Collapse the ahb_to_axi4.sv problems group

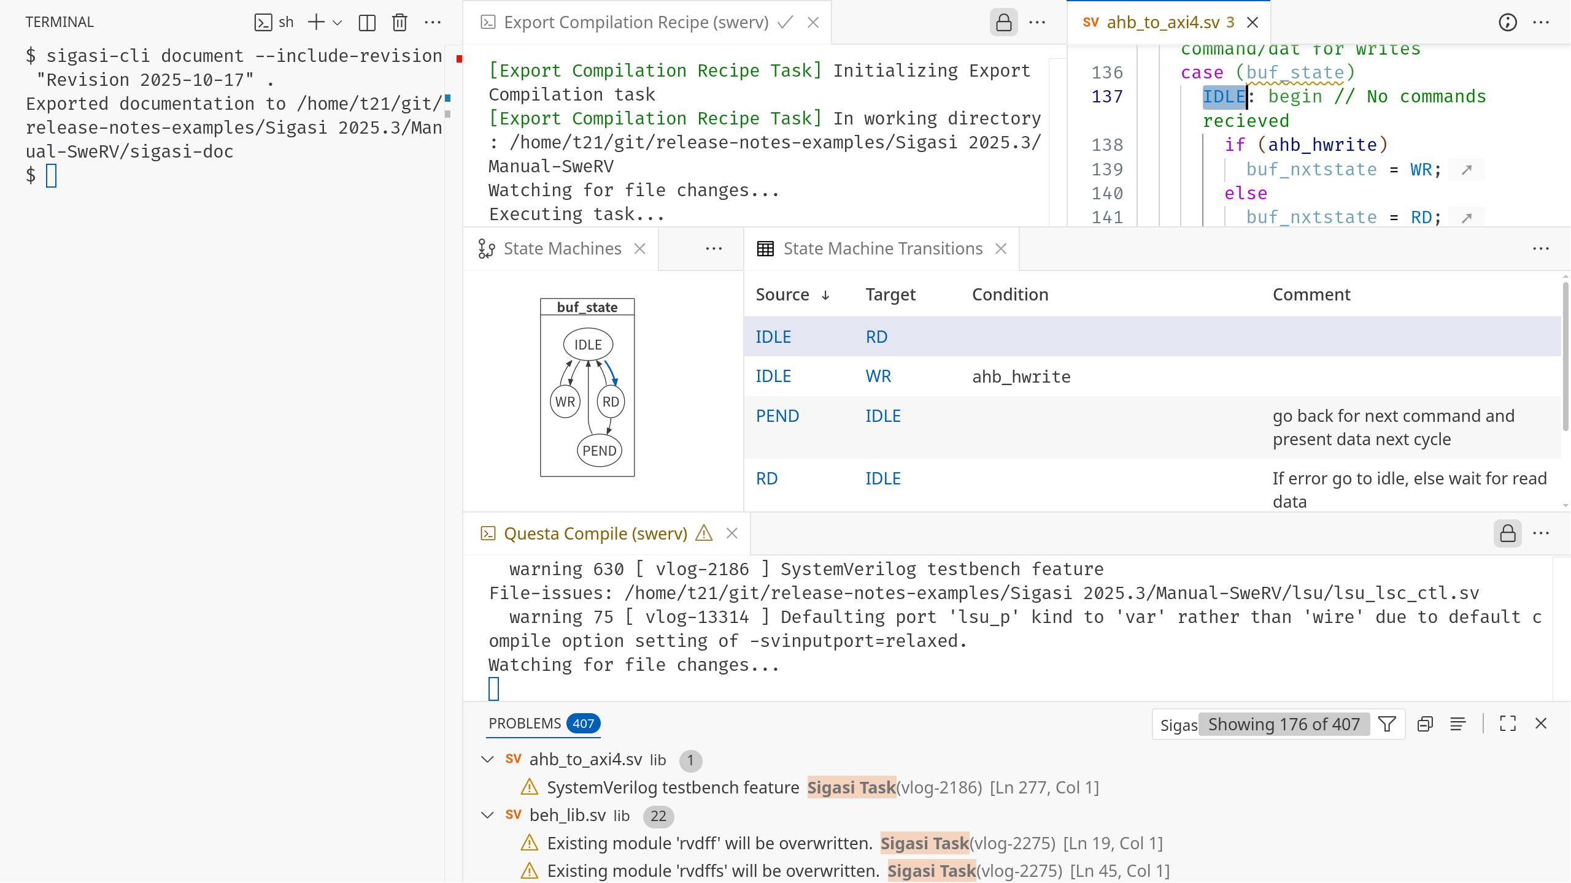(x=487, y=759)
